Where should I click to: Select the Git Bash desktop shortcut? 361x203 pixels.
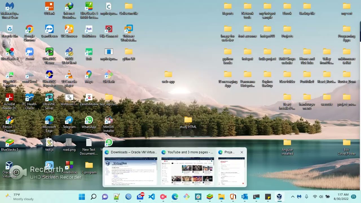click(x=109, y=77)
